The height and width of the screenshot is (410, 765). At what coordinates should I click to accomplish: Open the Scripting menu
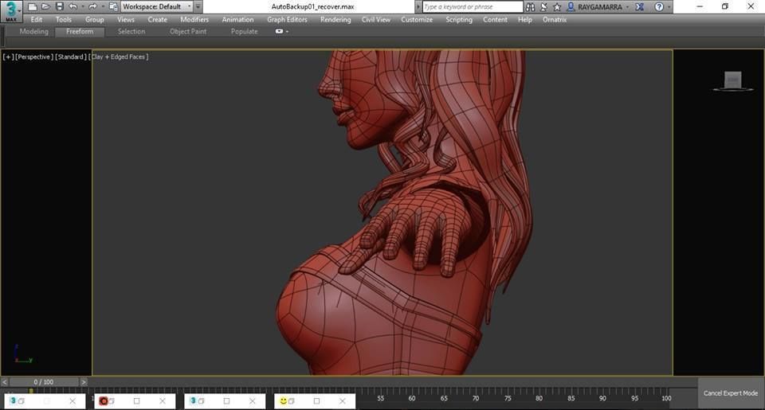tap(459, 19)
